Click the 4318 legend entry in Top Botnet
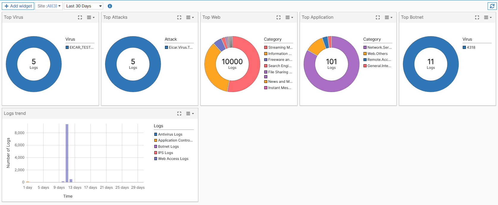This screenshot has height=205, width=498. point(469,47)
